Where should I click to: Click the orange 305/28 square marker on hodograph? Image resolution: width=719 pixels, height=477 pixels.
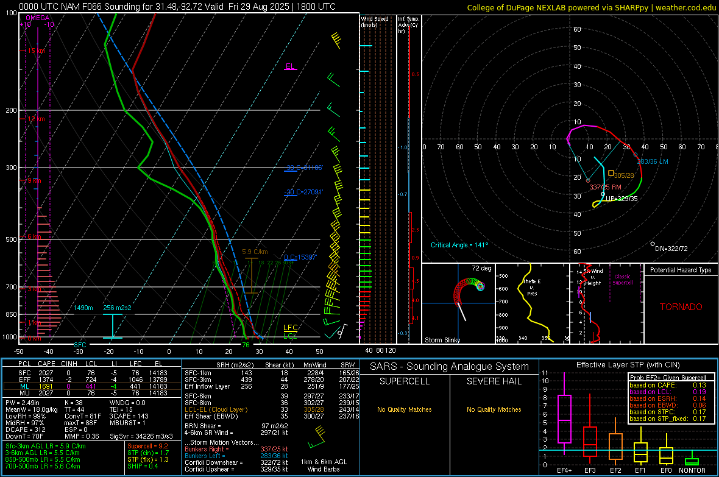click(x=611, y=173)
